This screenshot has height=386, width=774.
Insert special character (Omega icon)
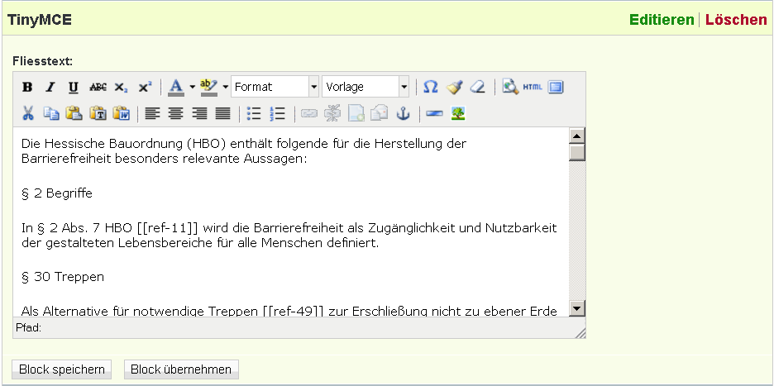(x=431, y=88)
